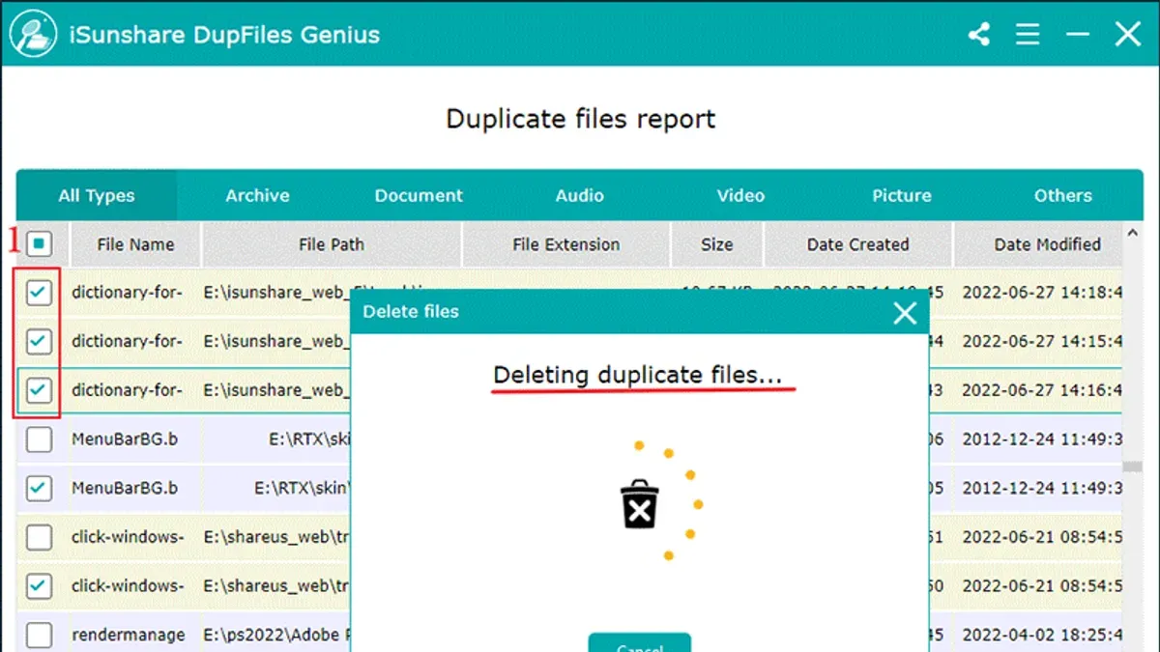Click the share icon in title bar
This screenshot has width=1160, height=652.
[979, 36]
